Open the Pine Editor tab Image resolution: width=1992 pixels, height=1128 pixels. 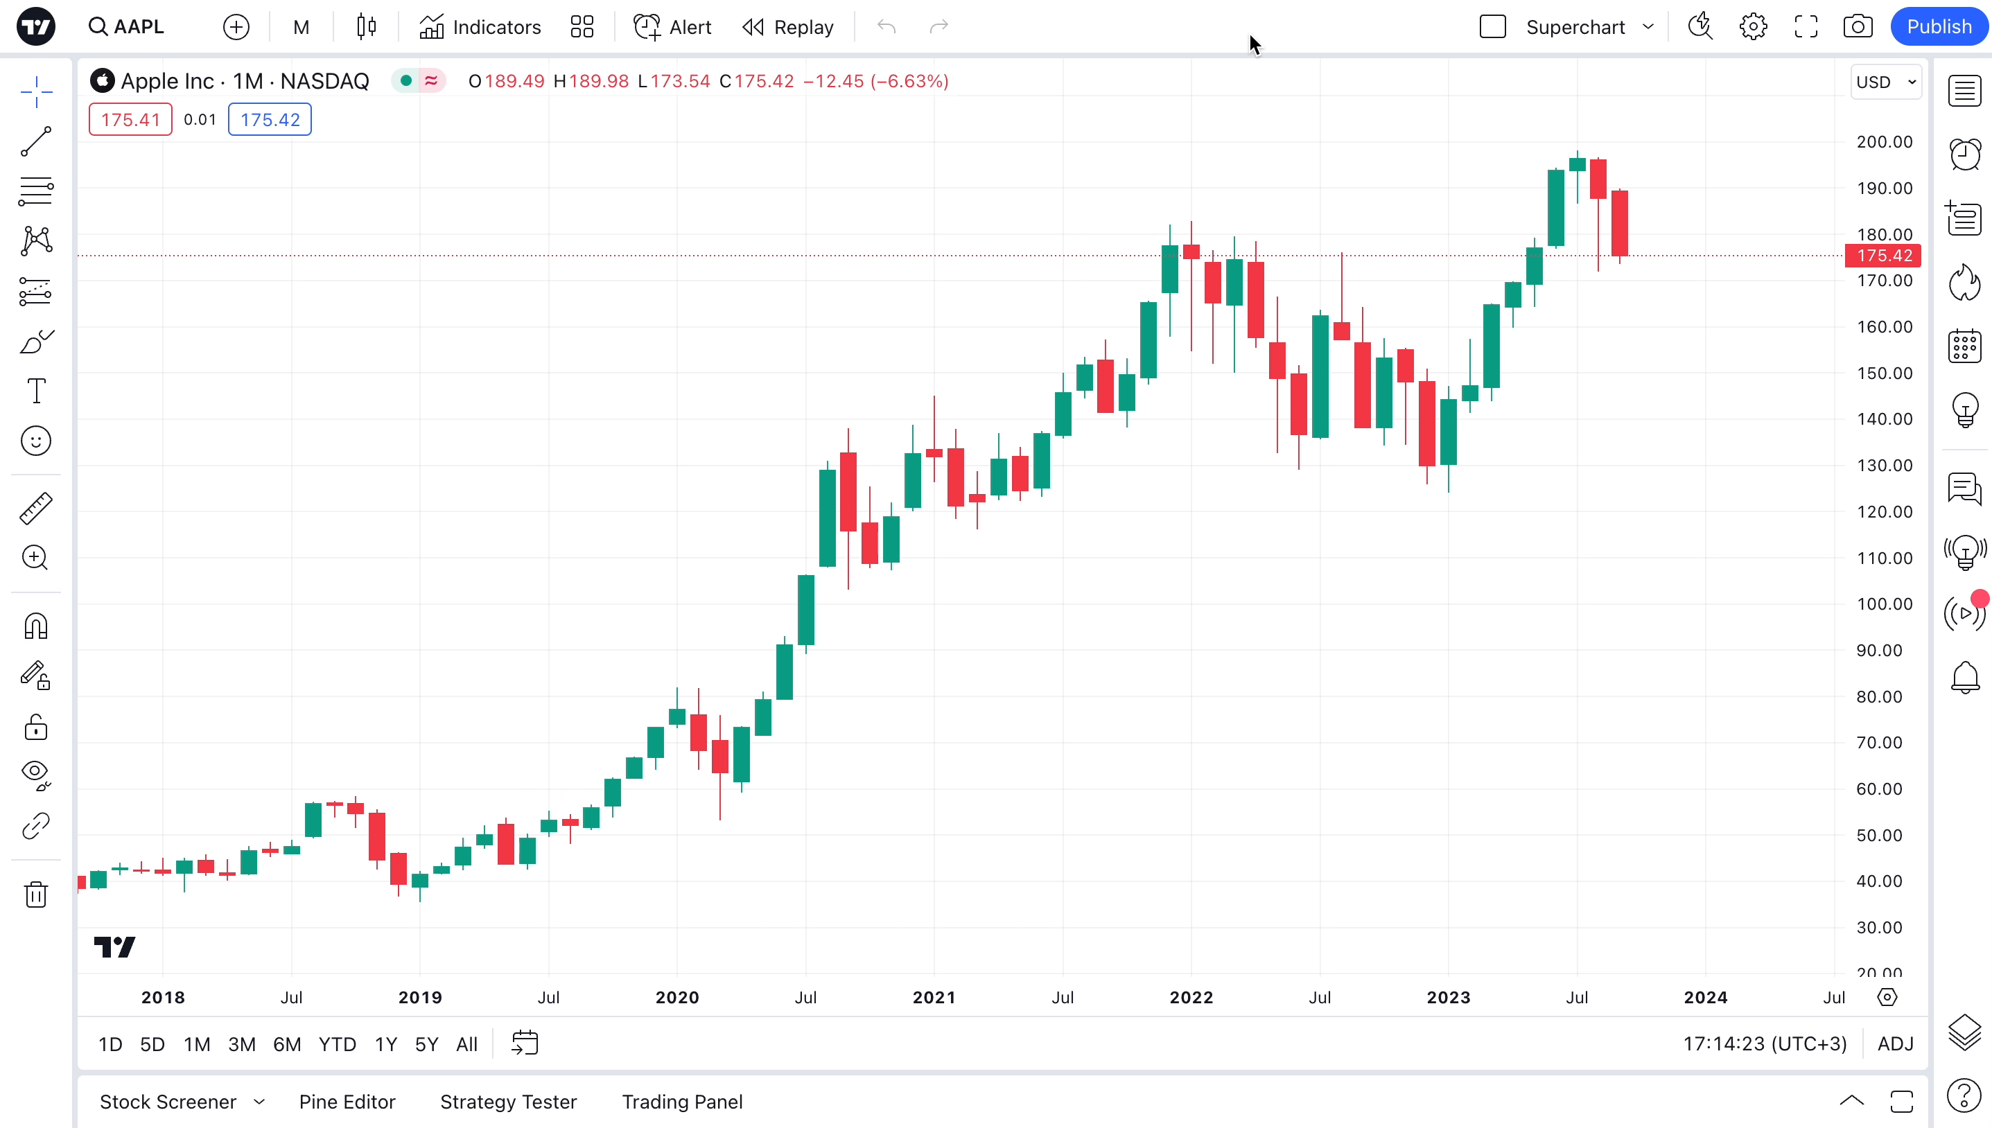click(x=347, y=1101)
